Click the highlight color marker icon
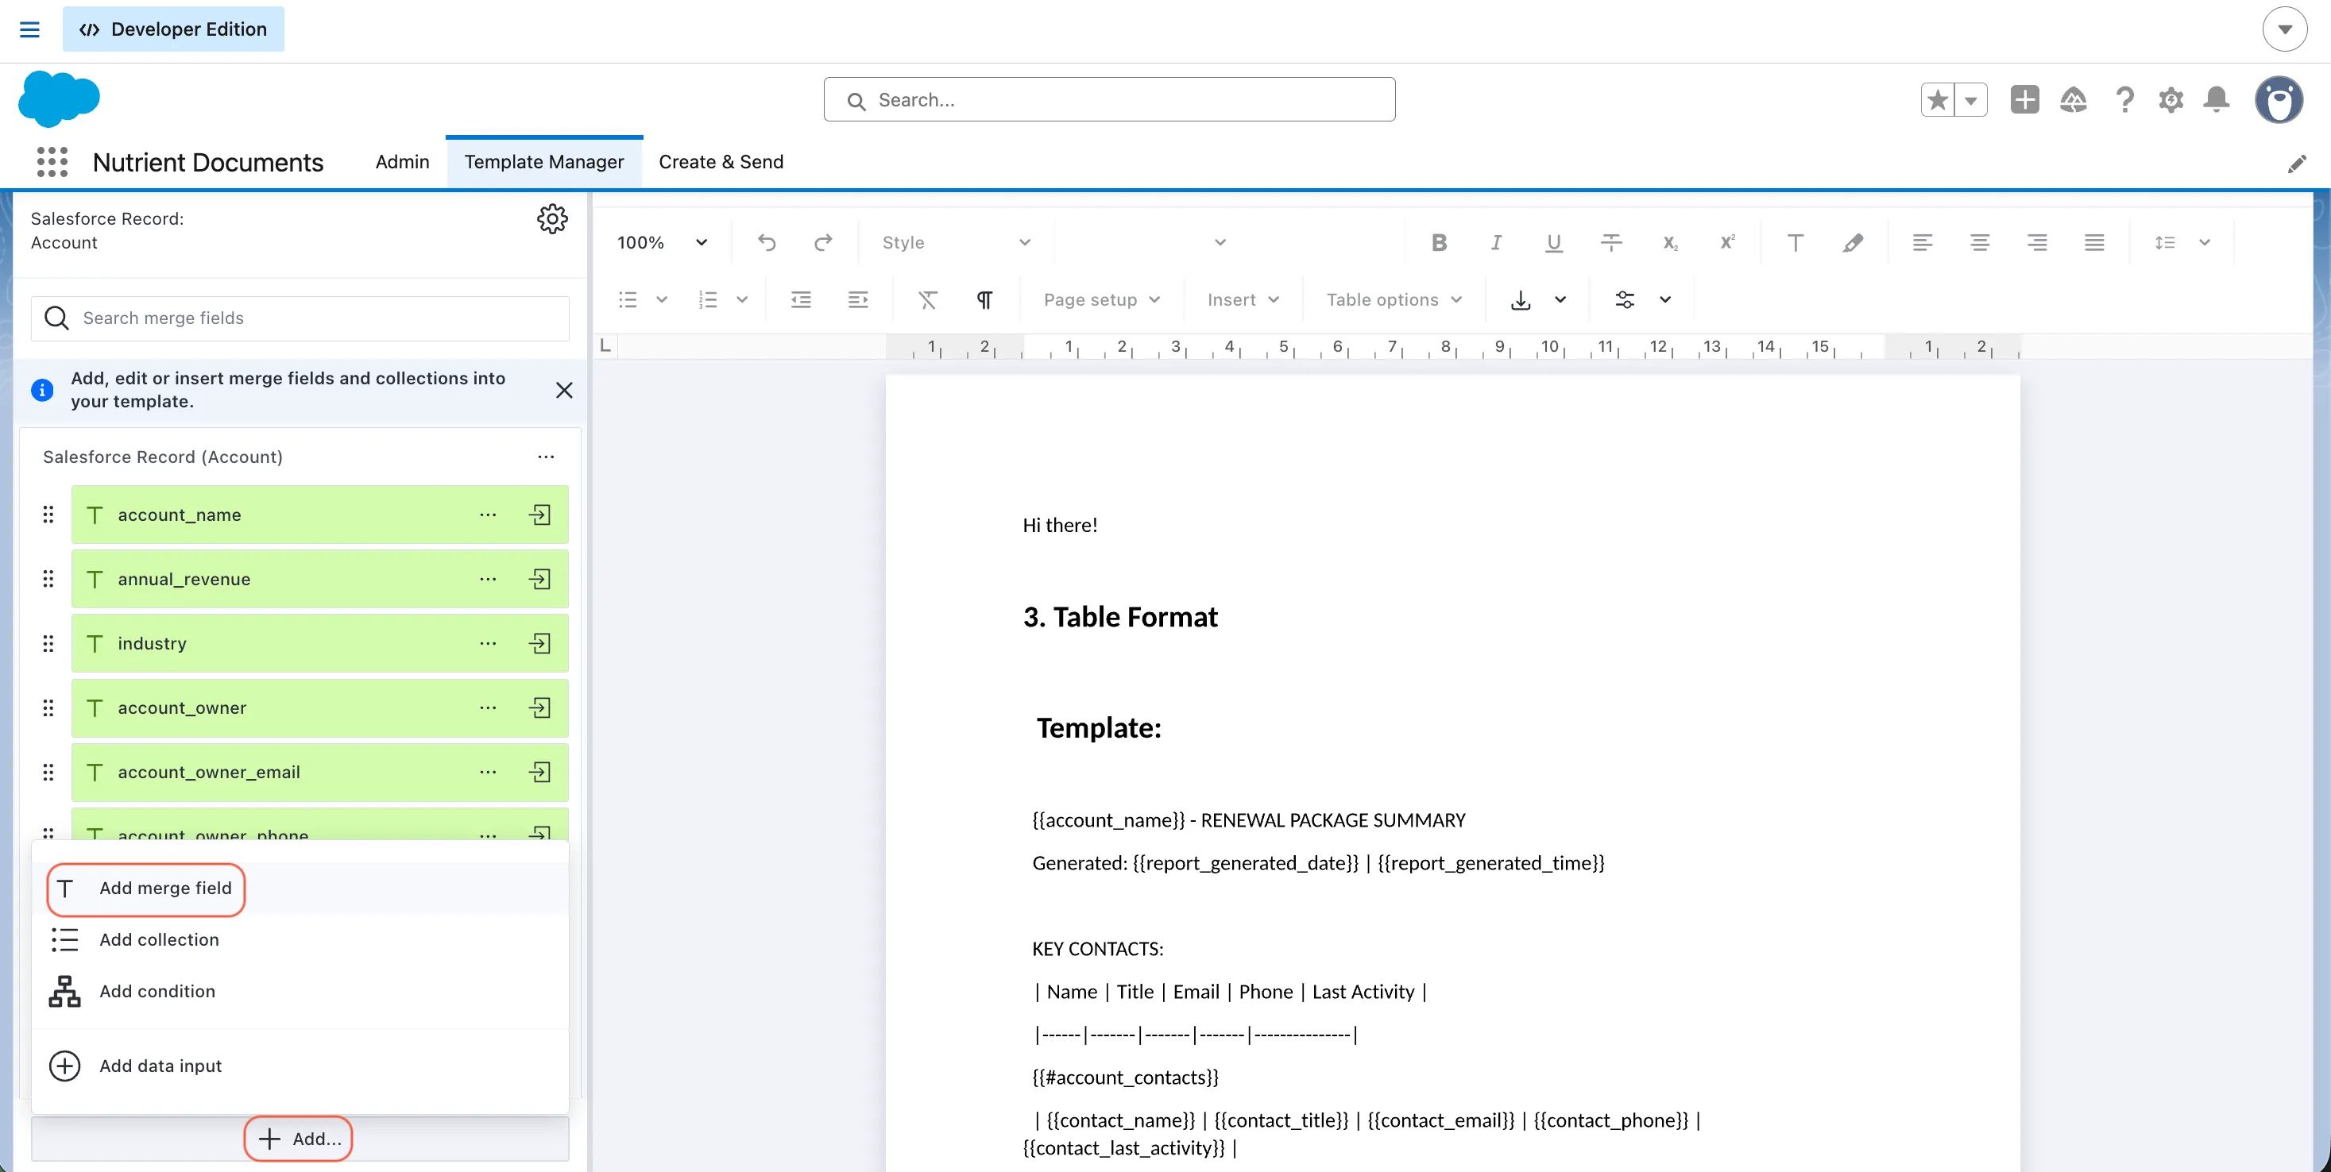 tap(1852, 242)
